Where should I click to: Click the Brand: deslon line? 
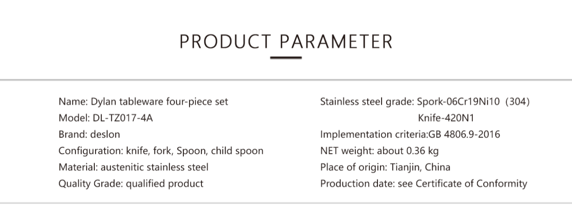pyautogui.click(x=89, y=134)
